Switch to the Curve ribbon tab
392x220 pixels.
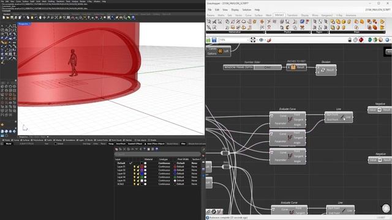(248, 15)
